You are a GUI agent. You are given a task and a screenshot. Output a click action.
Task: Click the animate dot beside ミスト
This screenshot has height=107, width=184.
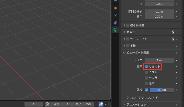(177, 72)
